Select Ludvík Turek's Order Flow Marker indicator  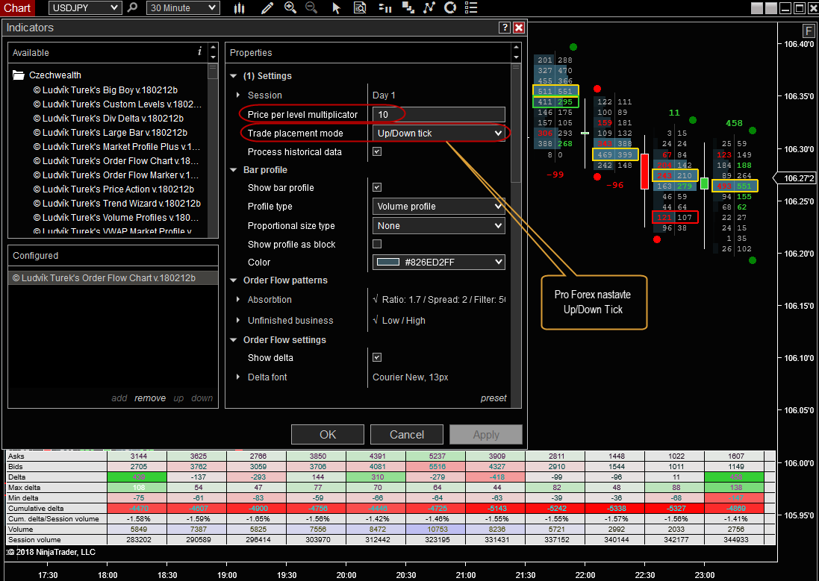[x=116, y=175]
